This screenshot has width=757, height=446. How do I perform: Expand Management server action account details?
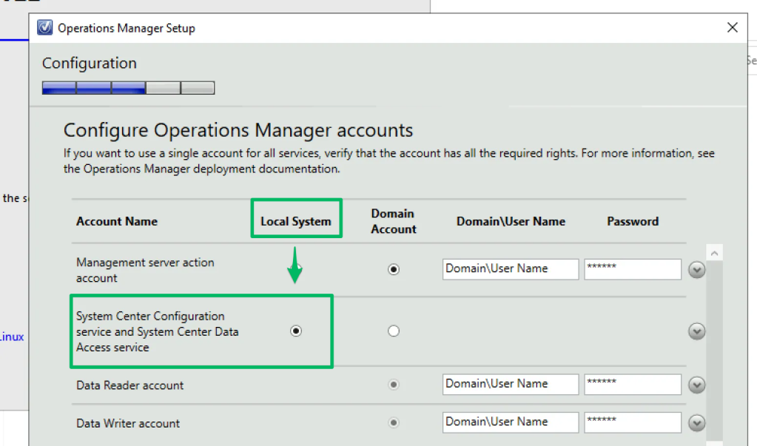696,270
